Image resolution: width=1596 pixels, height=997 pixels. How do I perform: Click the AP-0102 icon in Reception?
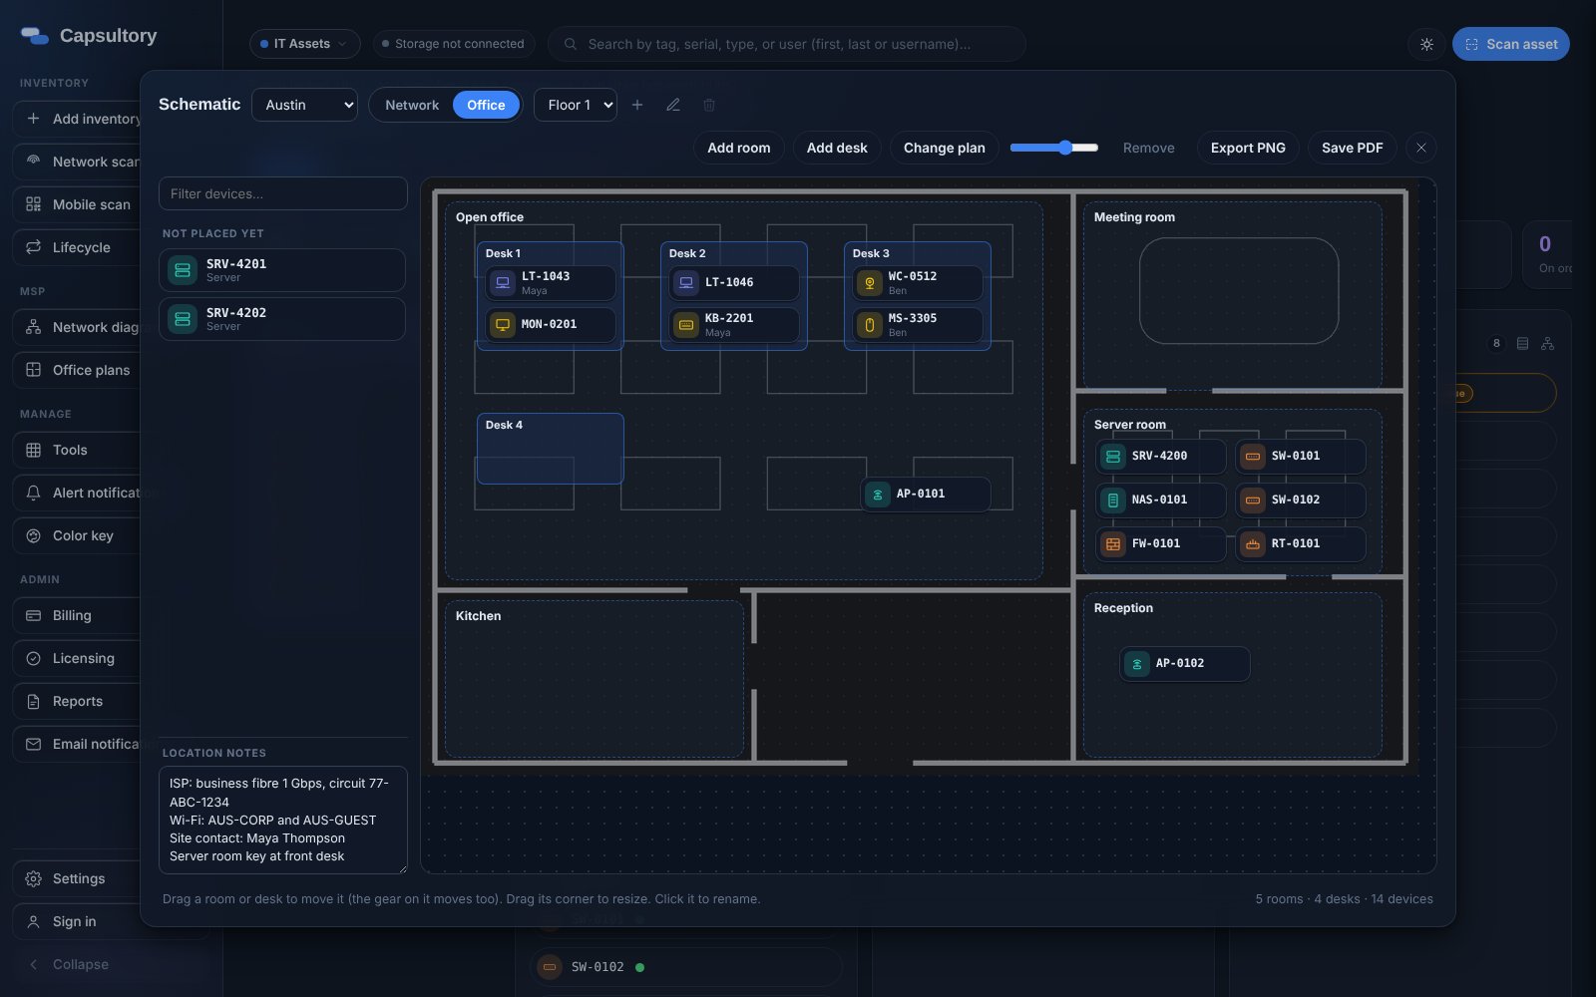point(1137,664)
